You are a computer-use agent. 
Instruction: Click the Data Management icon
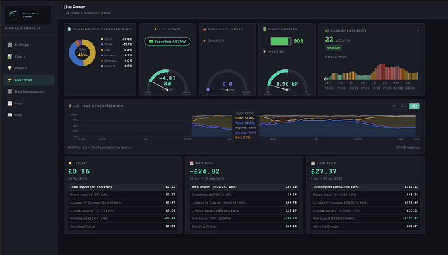pyautogui.click(x=10, y=91)
